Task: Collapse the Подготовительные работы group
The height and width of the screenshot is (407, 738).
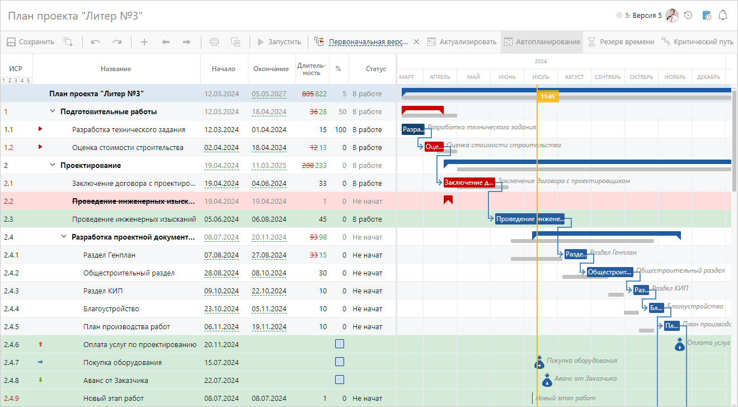Action: 53,111
